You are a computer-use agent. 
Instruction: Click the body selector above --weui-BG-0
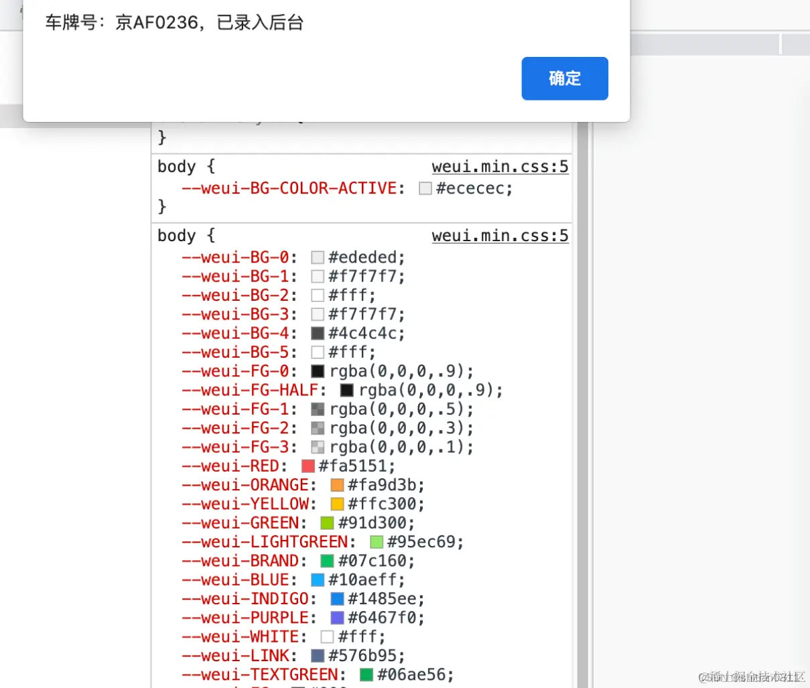click(x=177, y=236)
